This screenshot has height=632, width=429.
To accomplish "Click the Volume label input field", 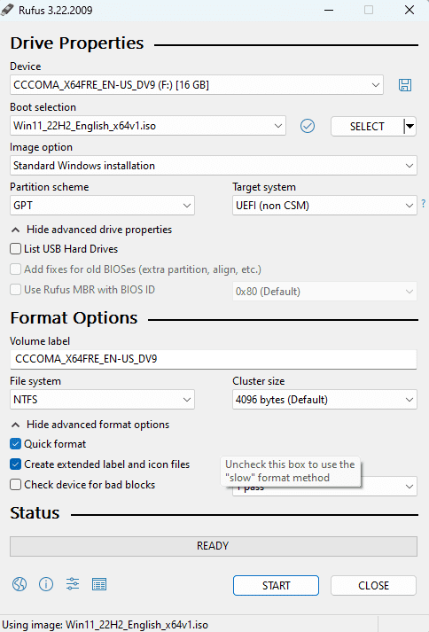I will point(214,359).
